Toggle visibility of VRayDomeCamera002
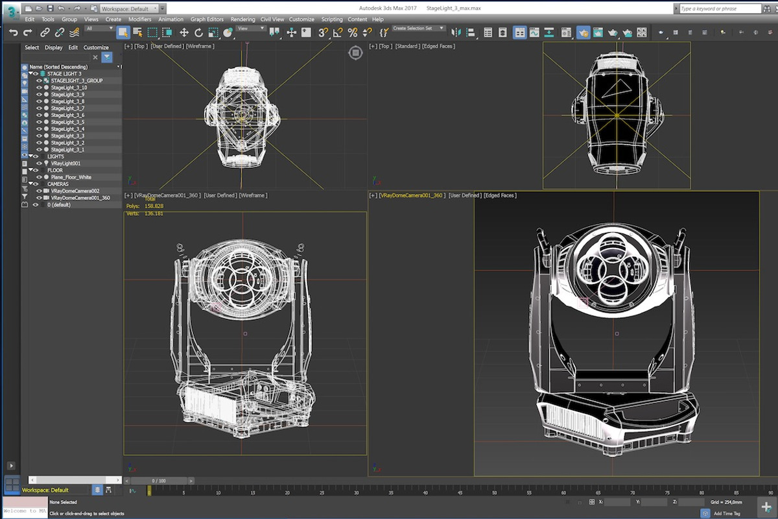778x519 pixels. click(39, 191)
